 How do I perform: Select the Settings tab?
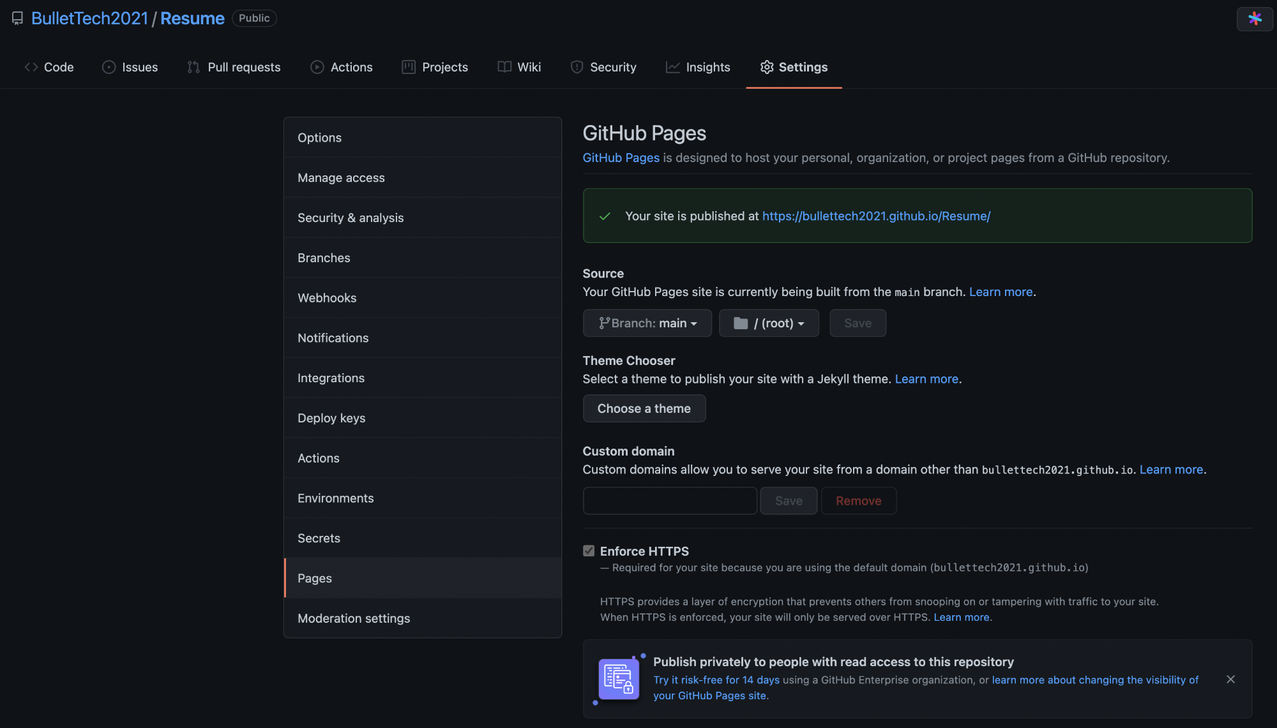pyautogui.click(x=794, y=67)
